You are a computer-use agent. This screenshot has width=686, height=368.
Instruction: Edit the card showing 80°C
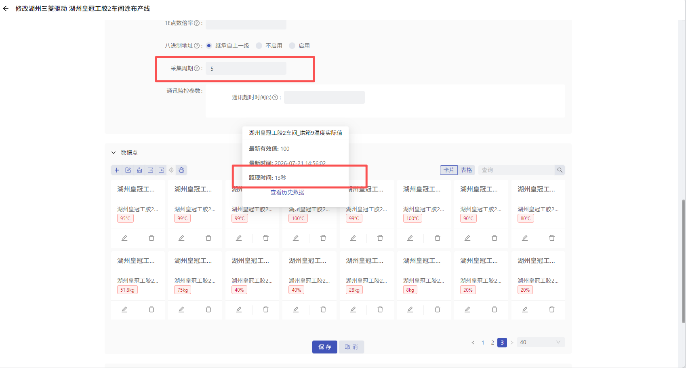pos(525,238)
